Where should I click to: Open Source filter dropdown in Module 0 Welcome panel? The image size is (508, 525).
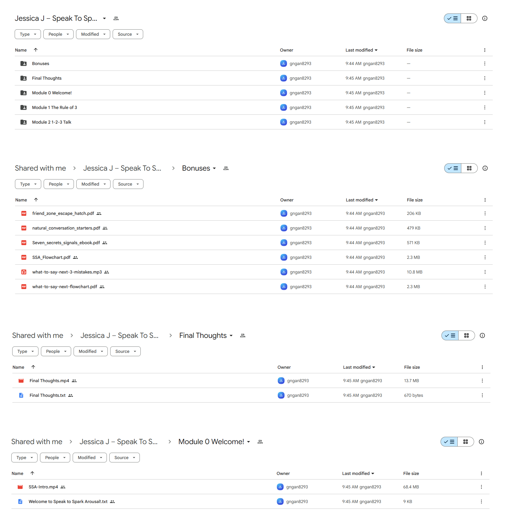(x=125, y=458)
